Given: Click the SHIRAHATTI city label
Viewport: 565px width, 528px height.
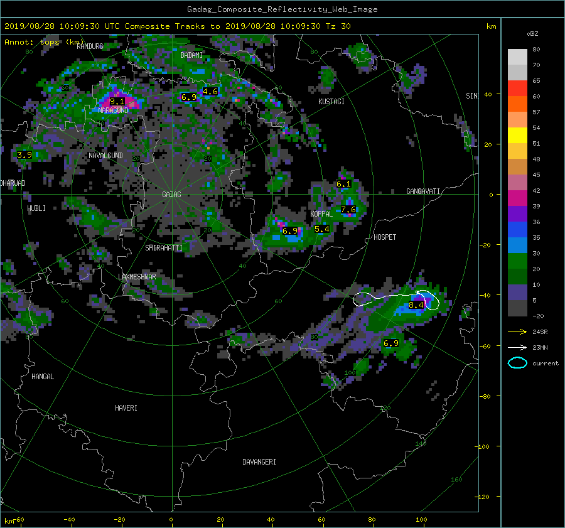Looking at the screenshot, I should point(164,248).
